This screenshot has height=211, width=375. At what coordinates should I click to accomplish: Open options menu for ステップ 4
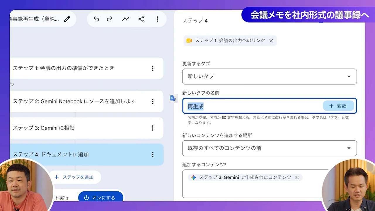153,155
